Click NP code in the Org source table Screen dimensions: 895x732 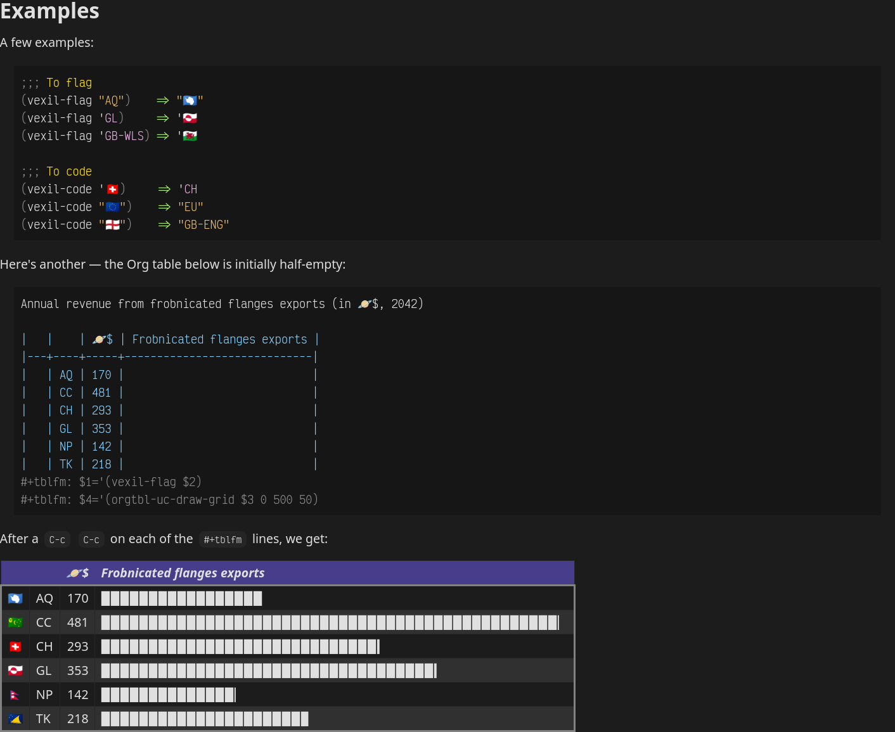point(66,446)
